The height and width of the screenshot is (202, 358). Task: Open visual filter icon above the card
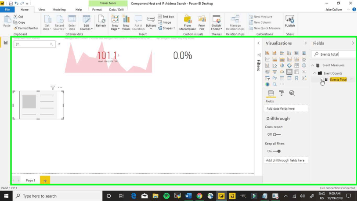coord(53,88)
